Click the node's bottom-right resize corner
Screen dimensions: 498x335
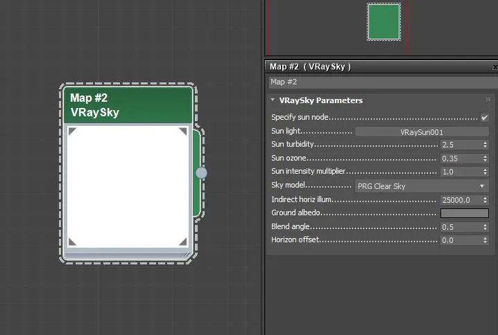(x=185, y=255)
